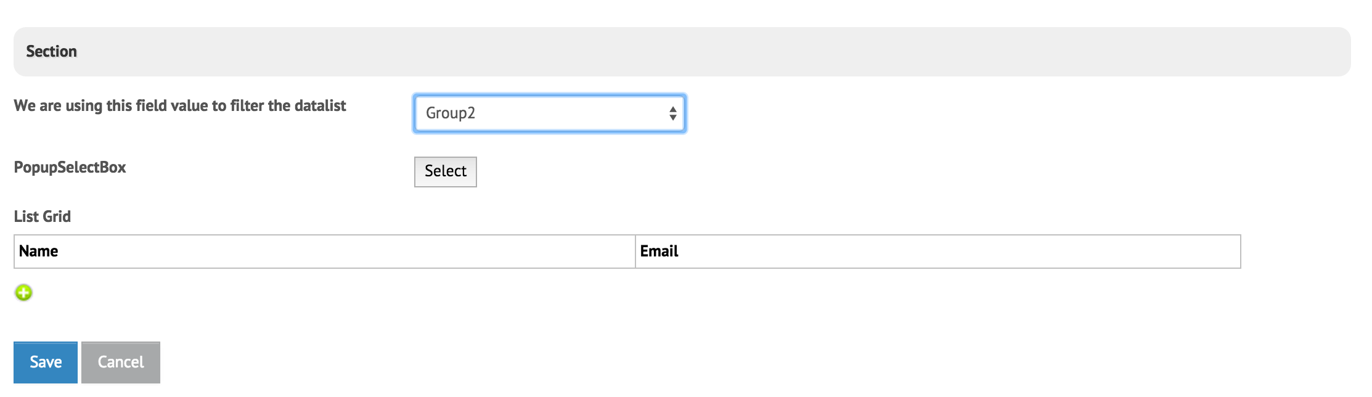Click the PopupSelectBox label

pyautogui.click(x=70, y=168)
